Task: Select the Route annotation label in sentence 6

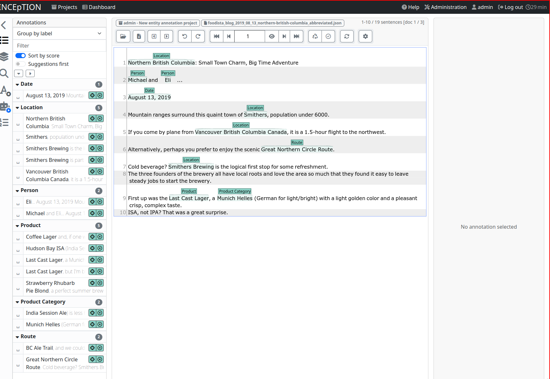Action: click(x=296, y=143)
